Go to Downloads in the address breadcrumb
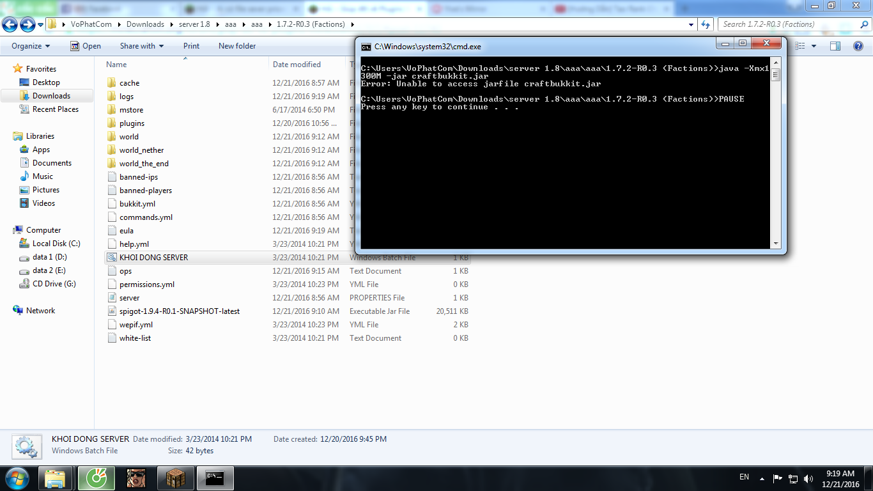The image size is (873, 491). [x=145, y=24]
